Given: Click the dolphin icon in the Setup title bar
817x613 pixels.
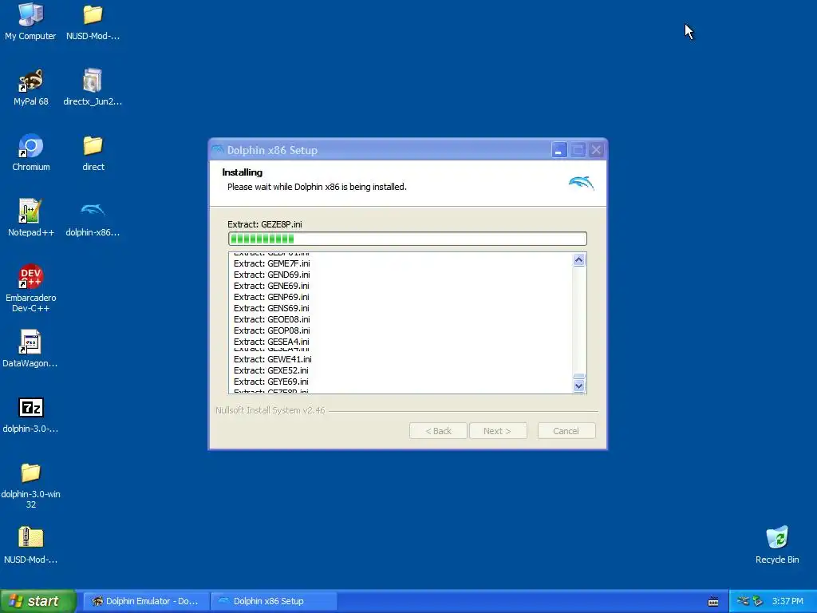Looking at the screenshot, I should (x=217, y=150).
